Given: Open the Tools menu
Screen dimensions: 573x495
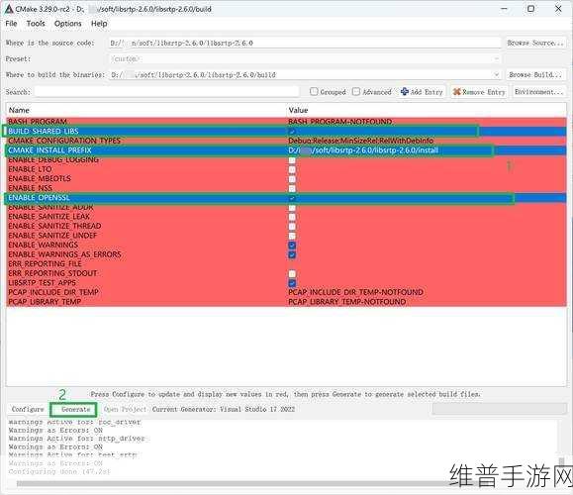Looking at the screenshot, I should coord(36,24).
